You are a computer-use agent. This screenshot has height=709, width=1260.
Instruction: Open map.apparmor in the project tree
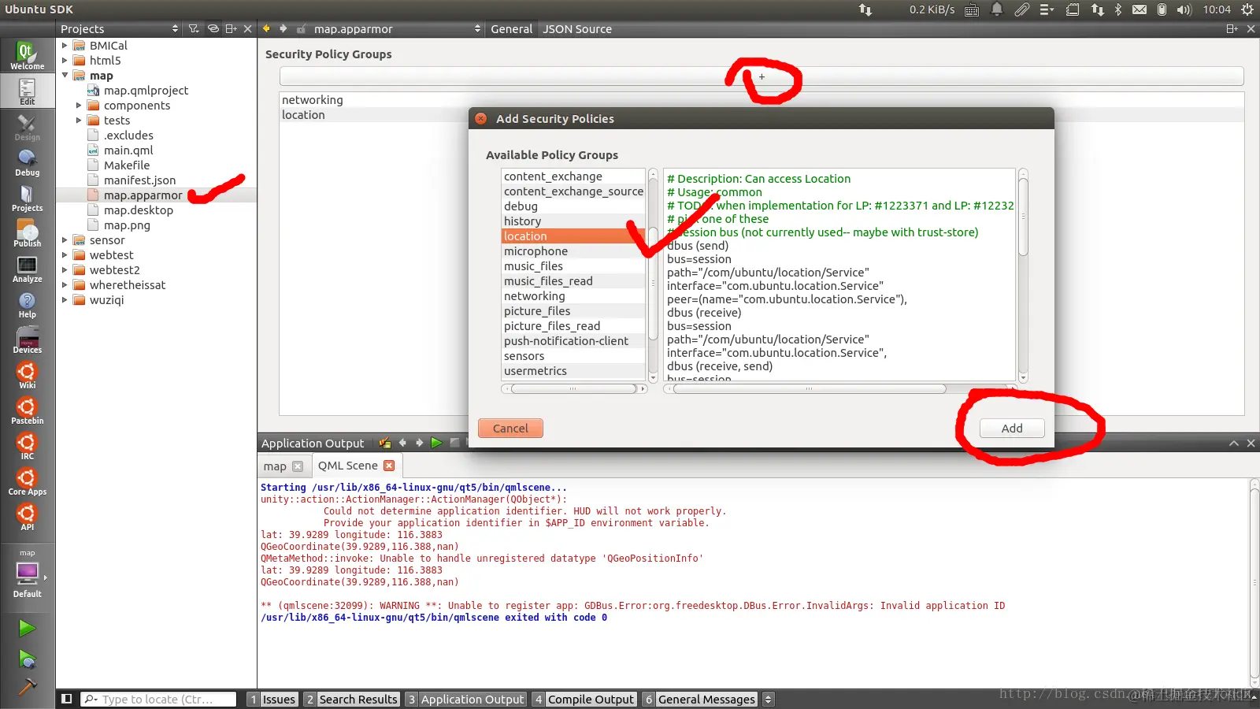(143, 195)
